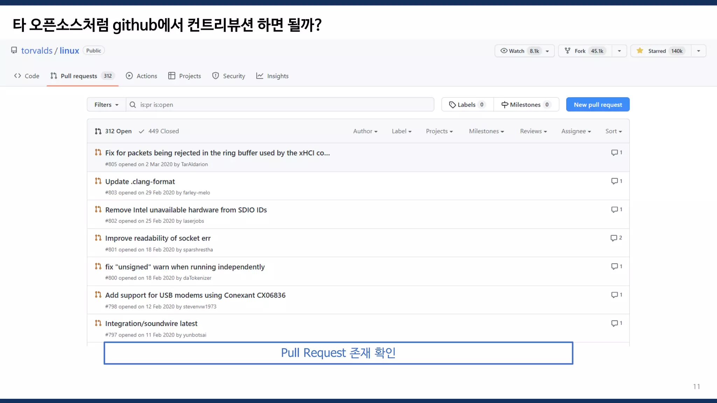Image resolution: width=717 pixels, height=403 pixels.
Task: Click the search magnifier icon in filter box
Action: pos(133,105)
